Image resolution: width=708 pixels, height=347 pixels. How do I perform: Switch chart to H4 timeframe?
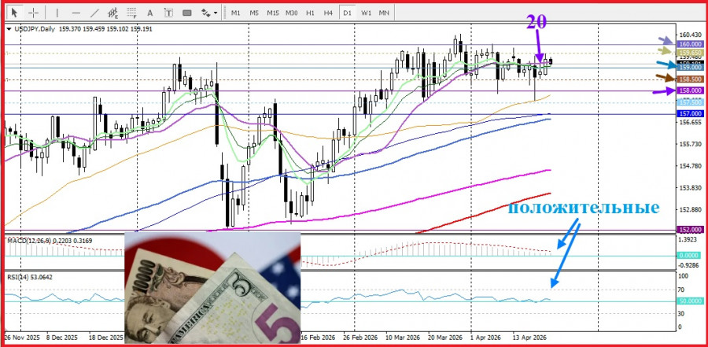328,13
